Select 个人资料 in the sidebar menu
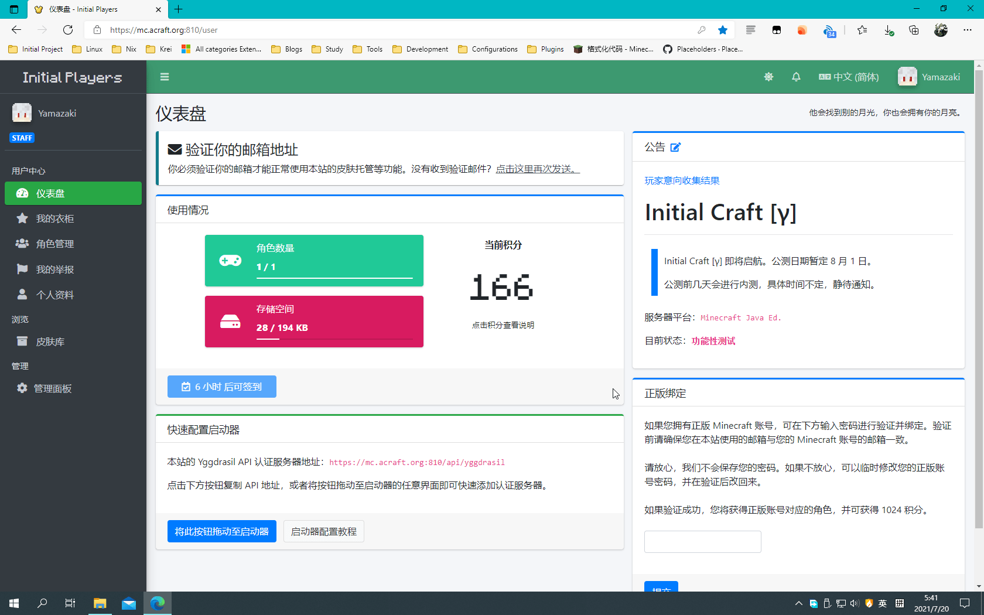The image size is (984, 615). [x=56, y=295]
